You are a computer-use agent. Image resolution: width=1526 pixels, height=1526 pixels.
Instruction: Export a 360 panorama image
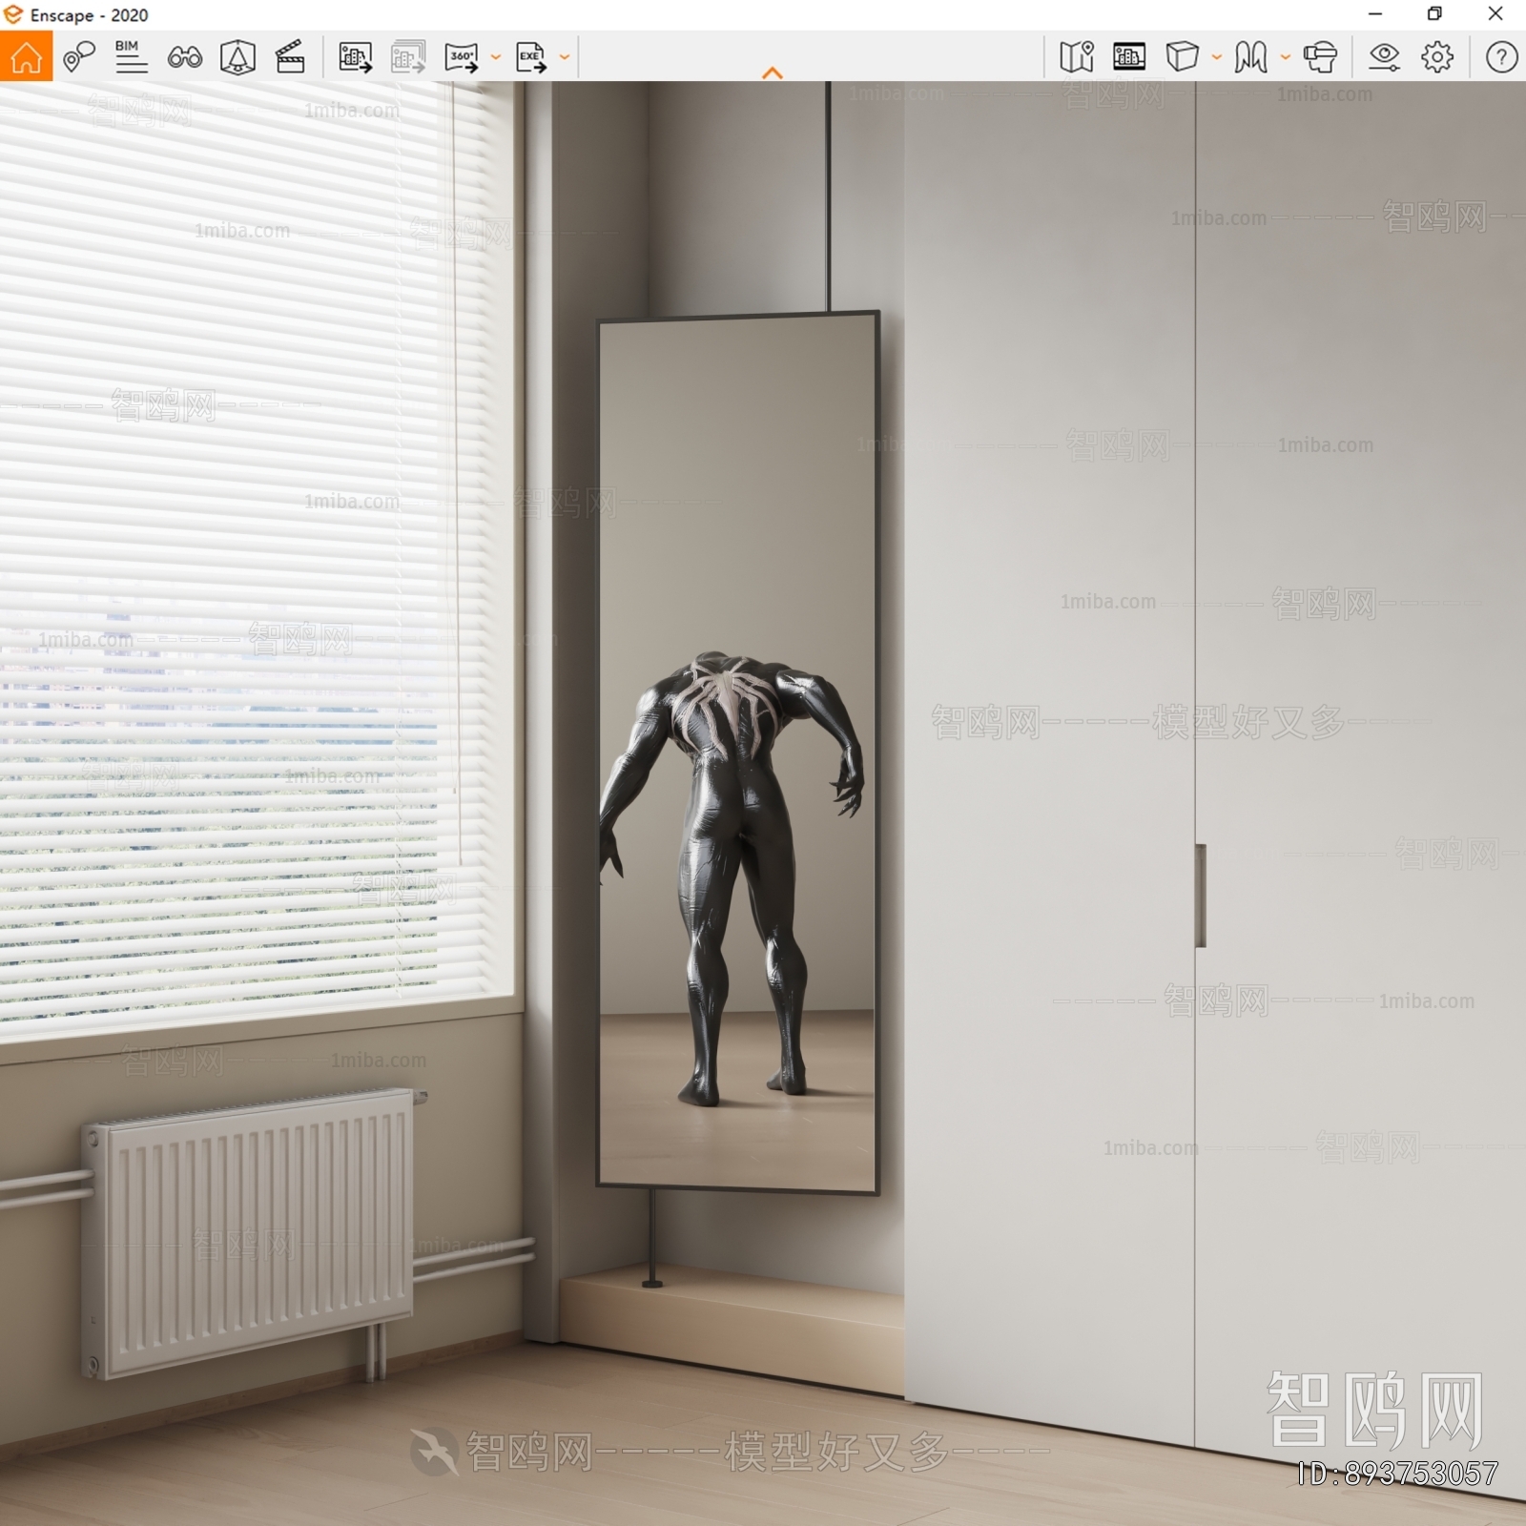[x=462, y=57]
